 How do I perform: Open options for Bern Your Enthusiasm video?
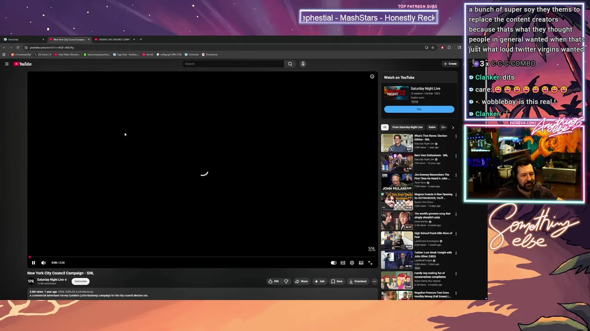pos(456,156)
